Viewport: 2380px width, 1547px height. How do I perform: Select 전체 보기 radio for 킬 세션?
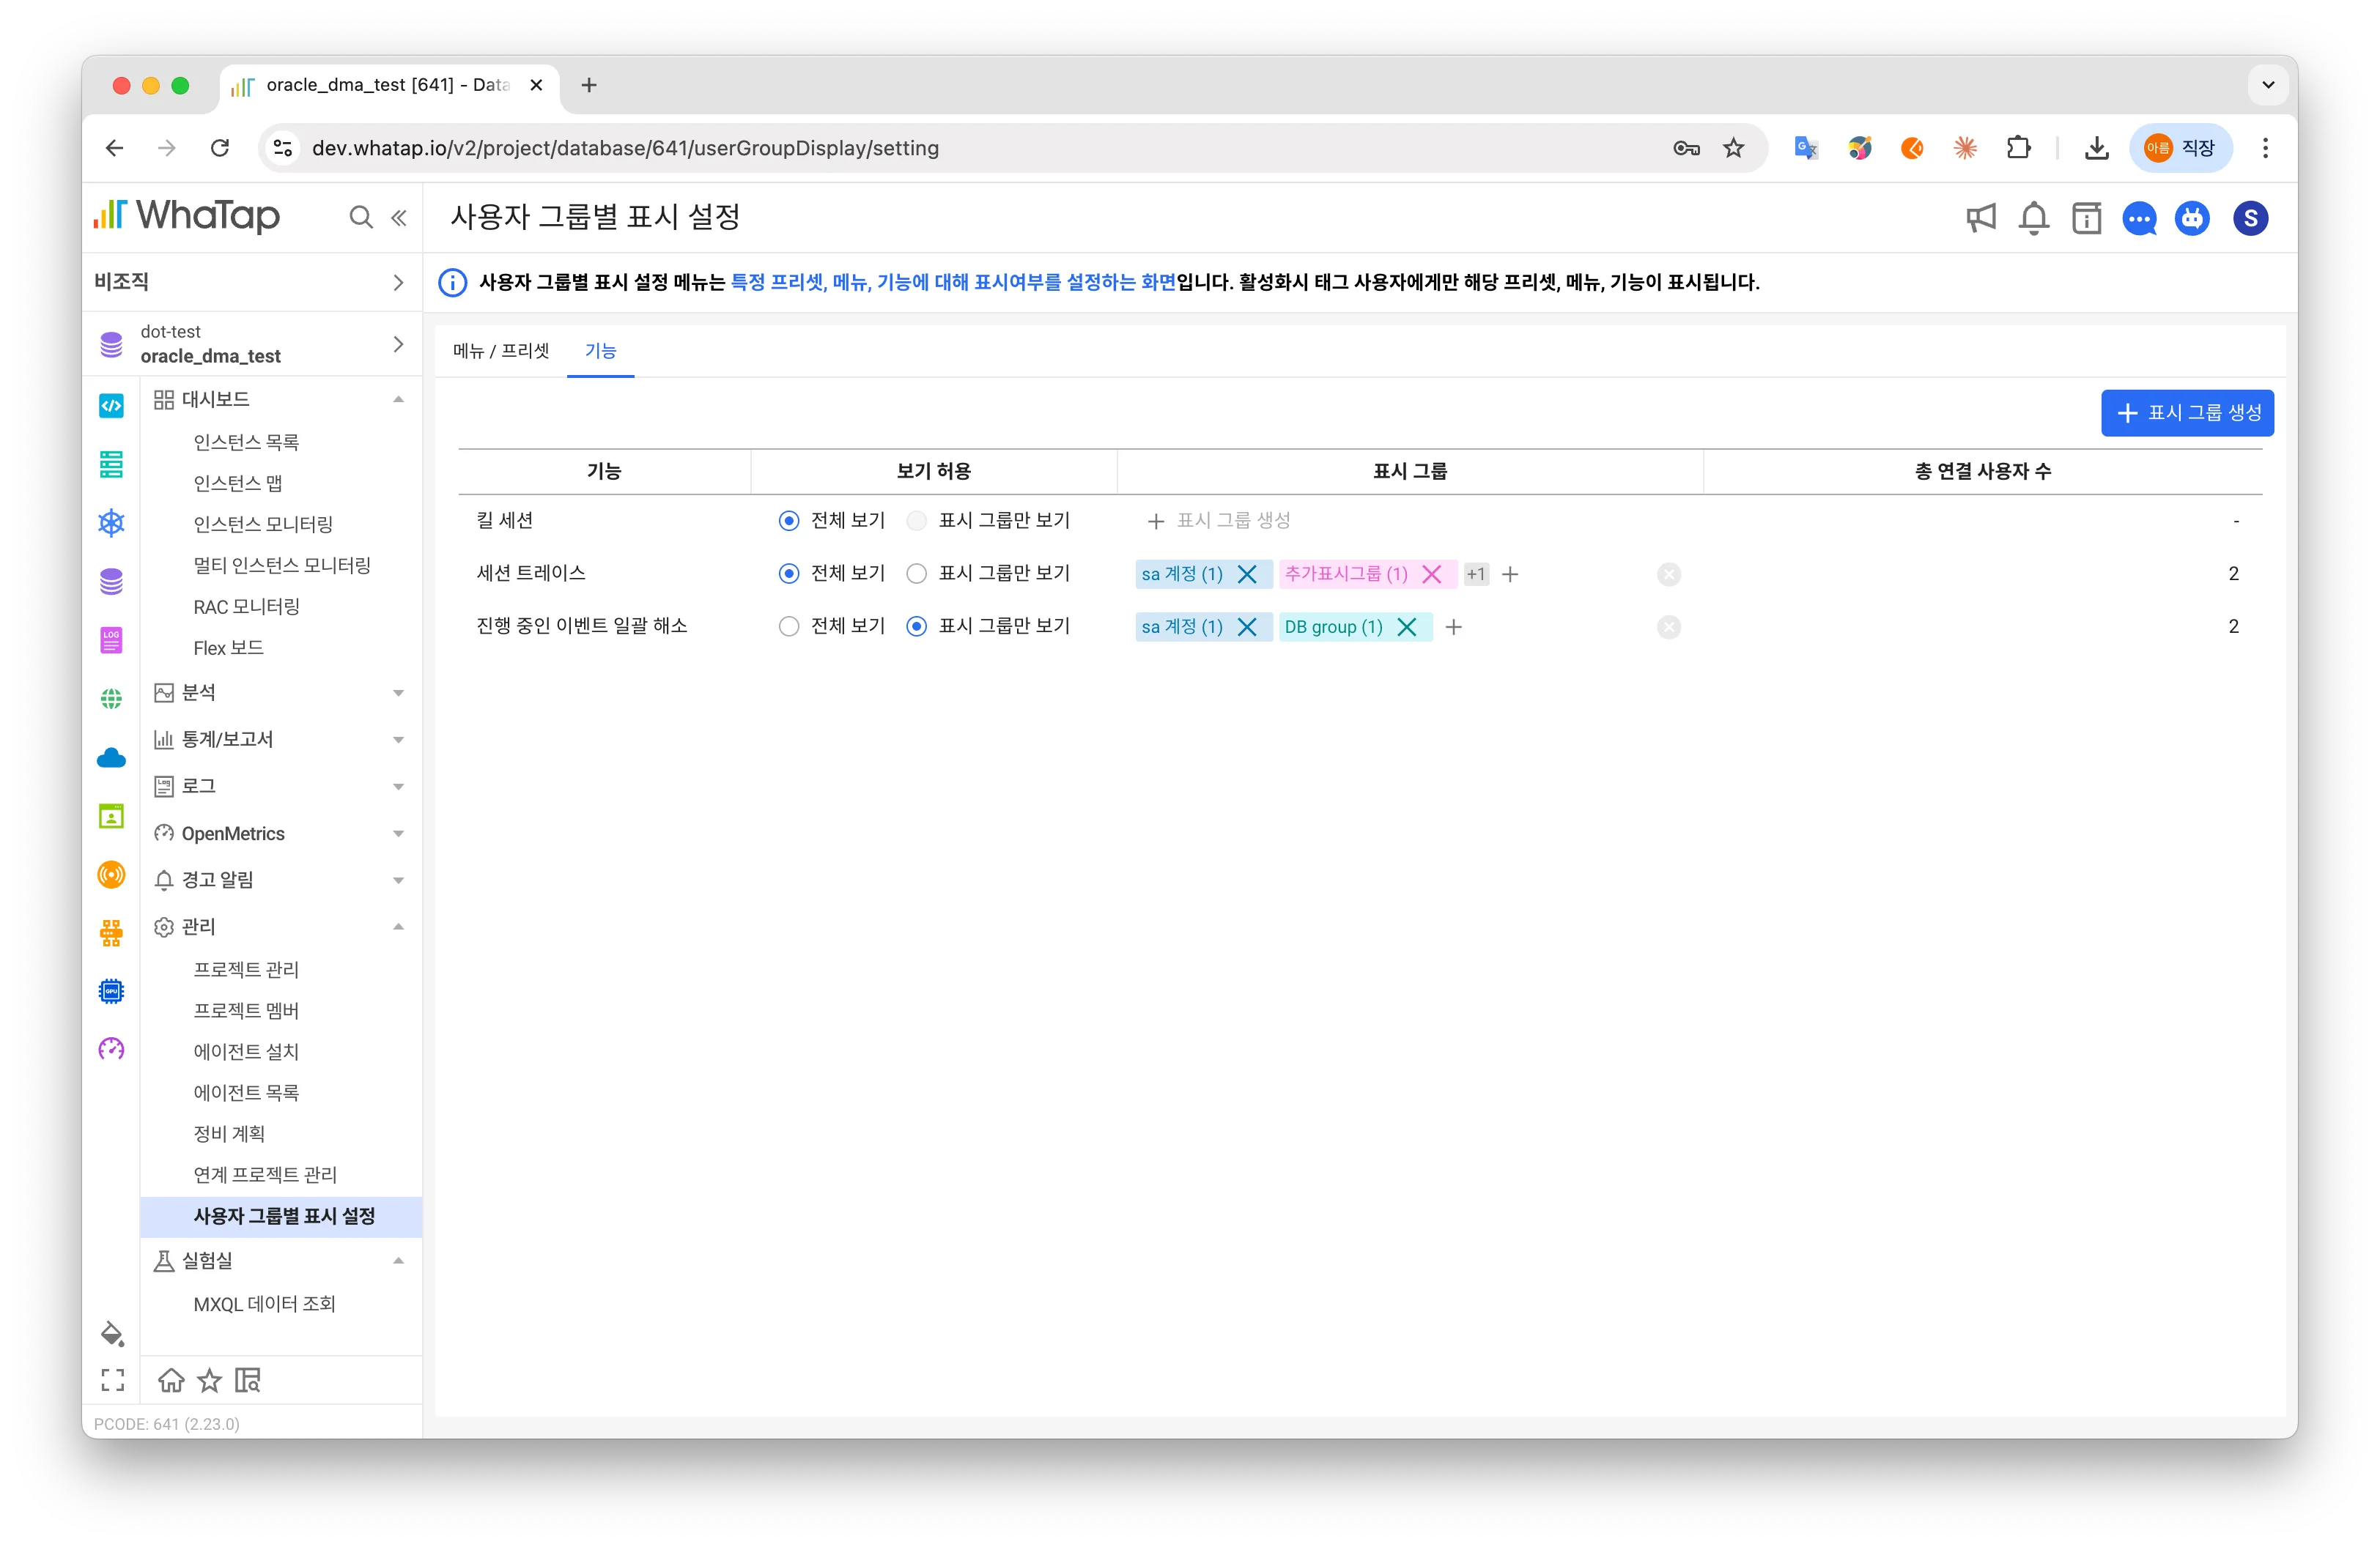pos(789,521)
